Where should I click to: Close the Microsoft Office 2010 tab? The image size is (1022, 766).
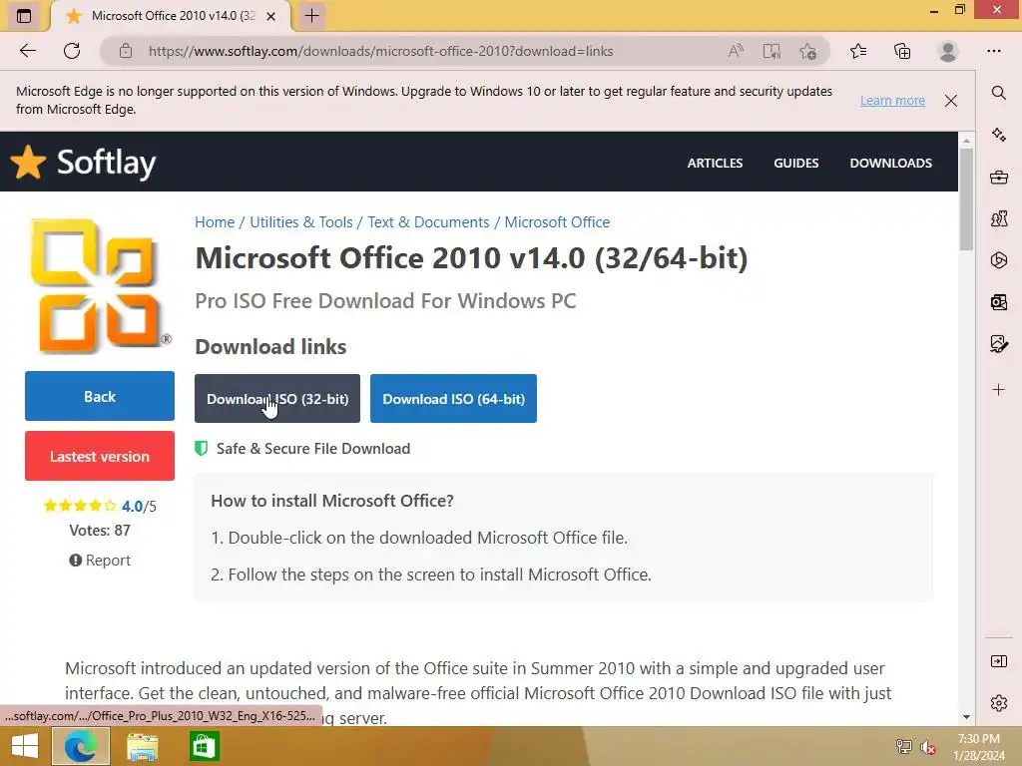pyautogui.click(x=271, y=16)
